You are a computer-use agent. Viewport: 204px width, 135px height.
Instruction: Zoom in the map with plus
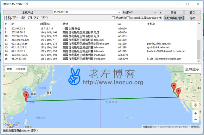coord(195,113)
